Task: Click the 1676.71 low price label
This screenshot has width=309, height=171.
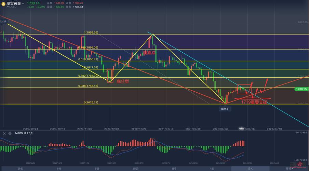Action: (x=225, y=109)
